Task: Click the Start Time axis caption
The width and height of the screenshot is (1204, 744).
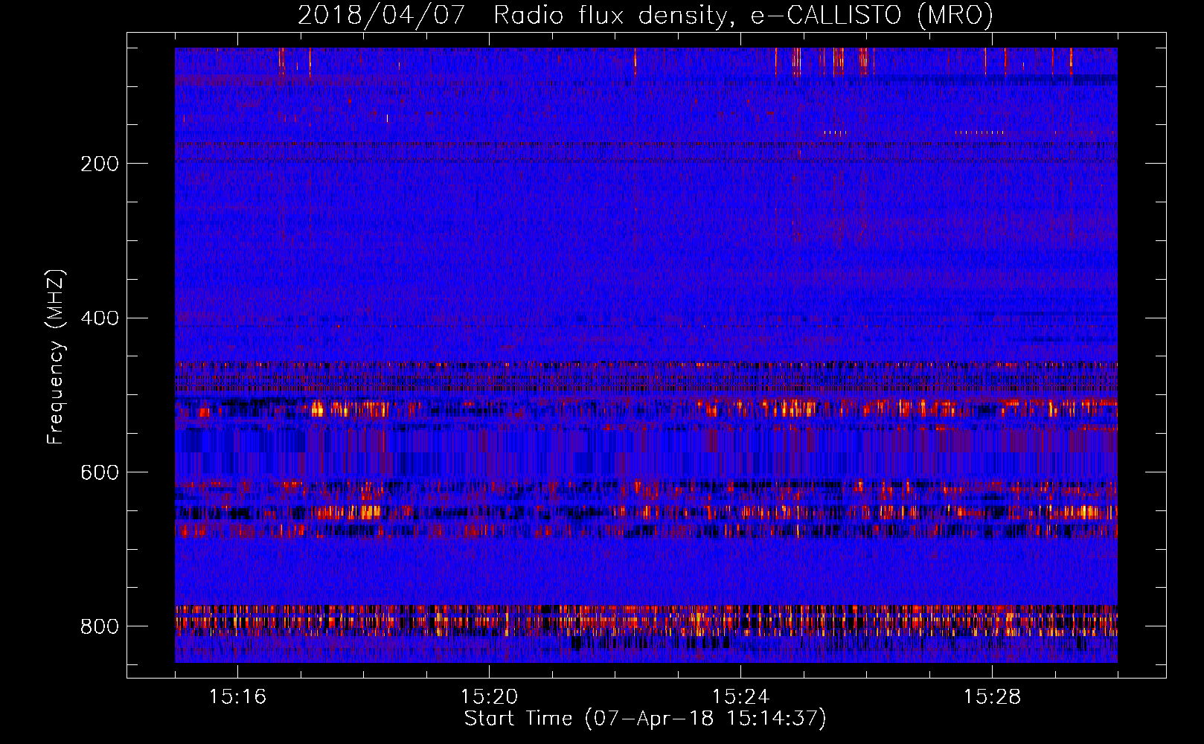Action: pos(645,719)
